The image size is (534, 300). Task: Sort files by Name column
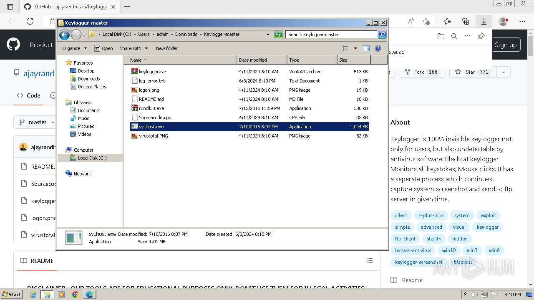[x=180, y=60]
